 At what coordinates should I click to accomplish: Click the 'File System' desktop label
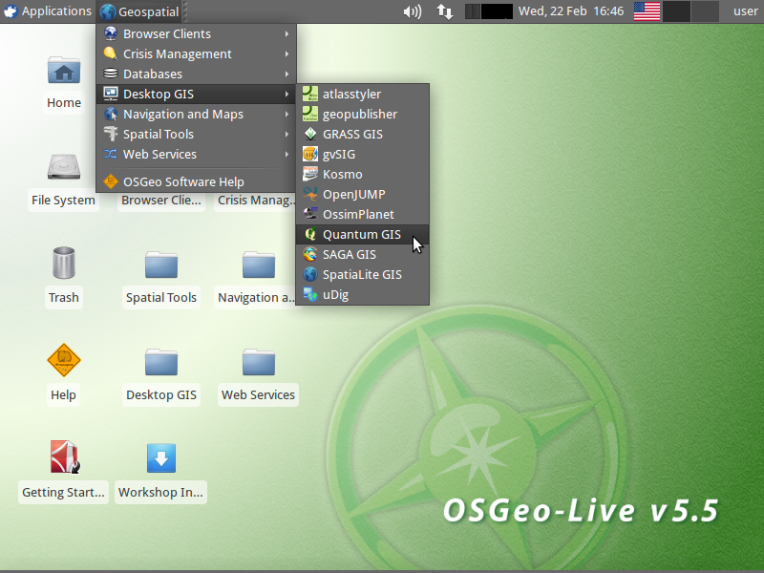click(x=63, y=200)
